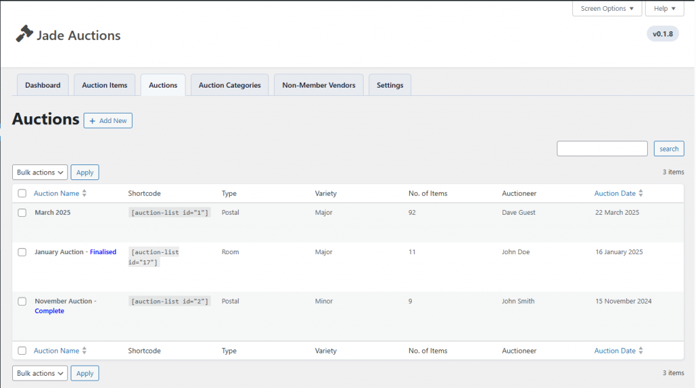Click sort arrows beside bottom Auction Name header
This screenshot has height=388, width=696.
point(84,351)
